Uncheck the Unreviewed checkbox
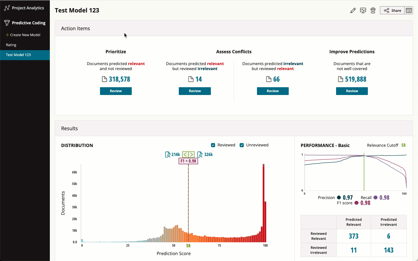This screenshot has height=261, width=418. (242, 145)
